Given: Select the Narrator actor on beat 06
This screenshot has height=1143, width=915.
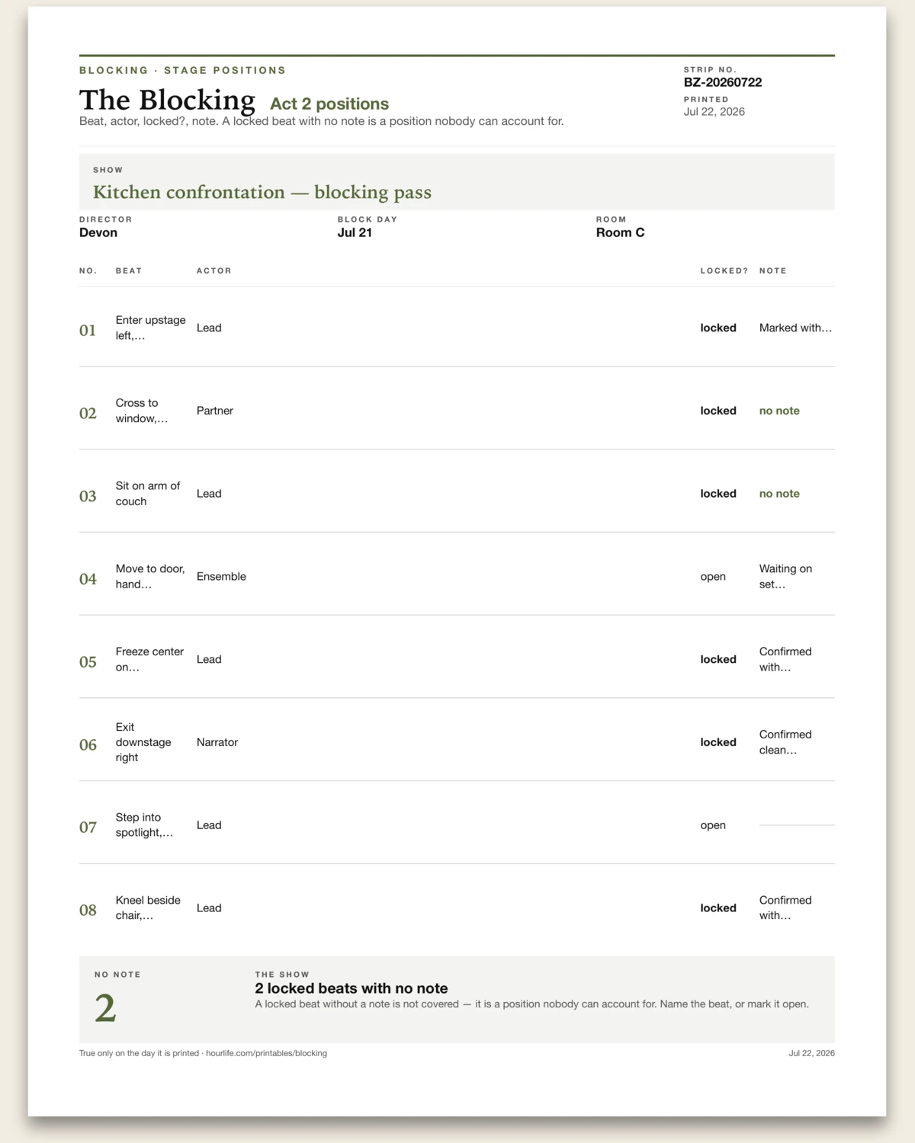Looking at the screenshot, I should click(217, 742).
